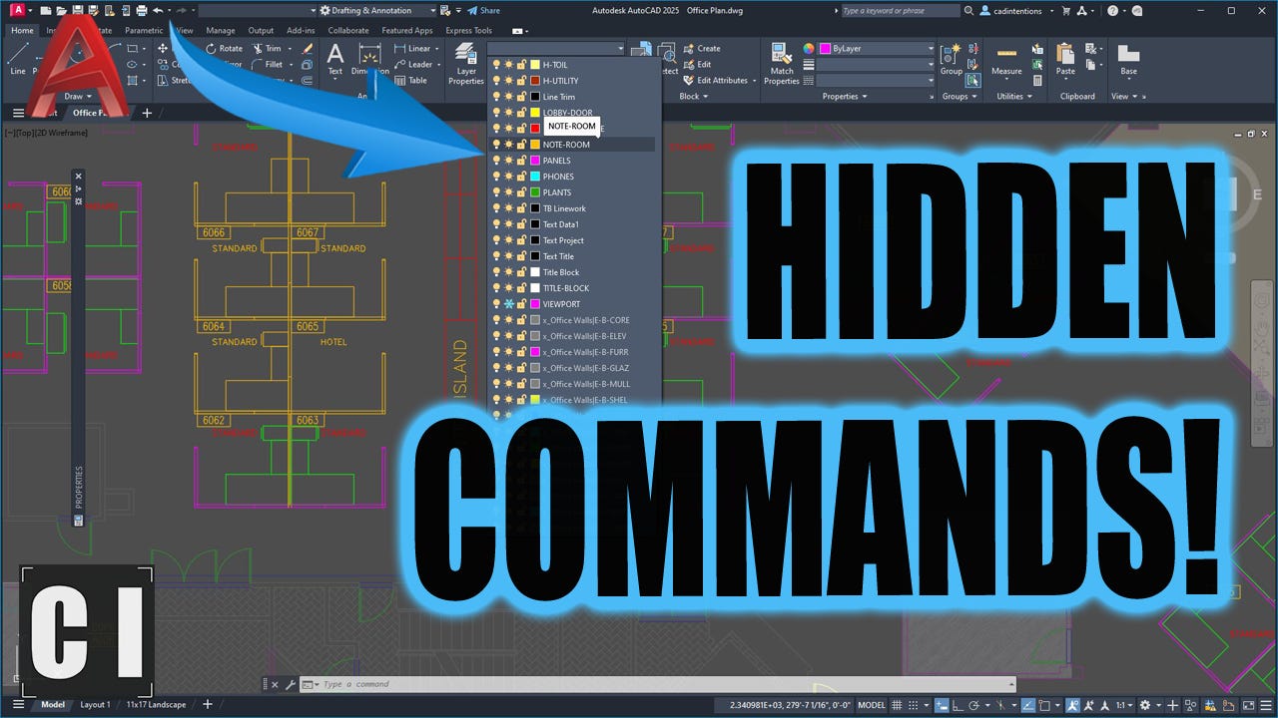Toggle grid display in the status bar
The width and height of the screenshot is (1278, 718).
click(x=899, y=705)
